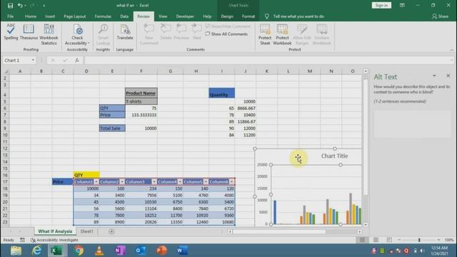
Task: Open VLC from the taskbar
Action: (99, 251)
